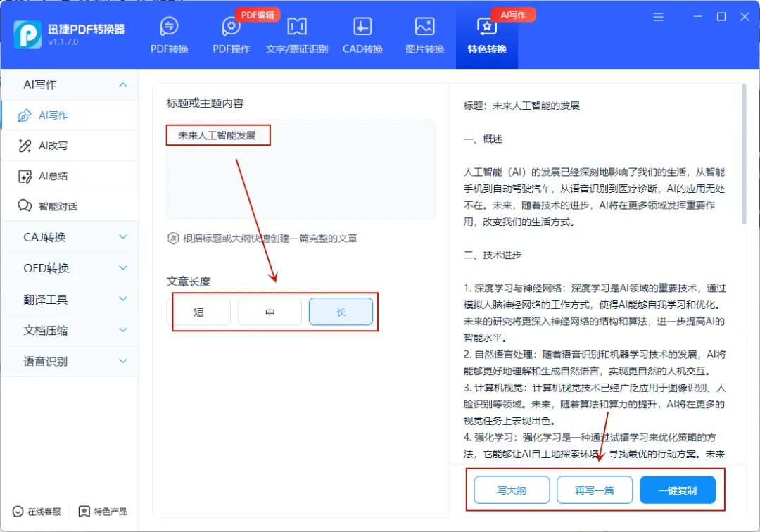Click the 二、技术进步 heading

tap(493, 255)
